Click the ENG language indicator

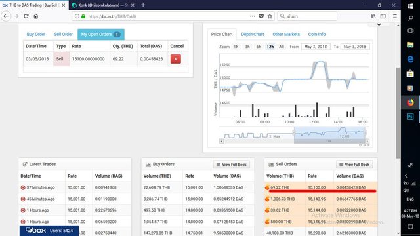[x=410, y=199]
